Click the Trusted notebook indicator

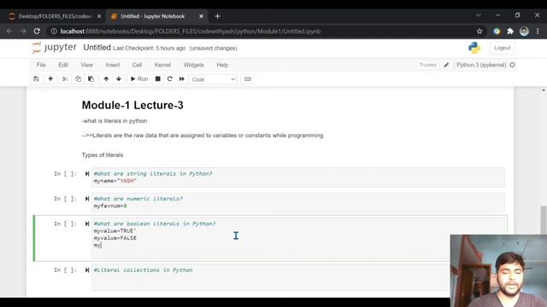click(427, 65)
